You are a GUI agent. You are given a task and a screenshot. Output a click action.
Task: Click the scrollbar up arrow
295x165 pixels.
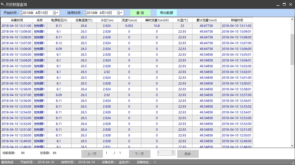click(x=292, y=19)
